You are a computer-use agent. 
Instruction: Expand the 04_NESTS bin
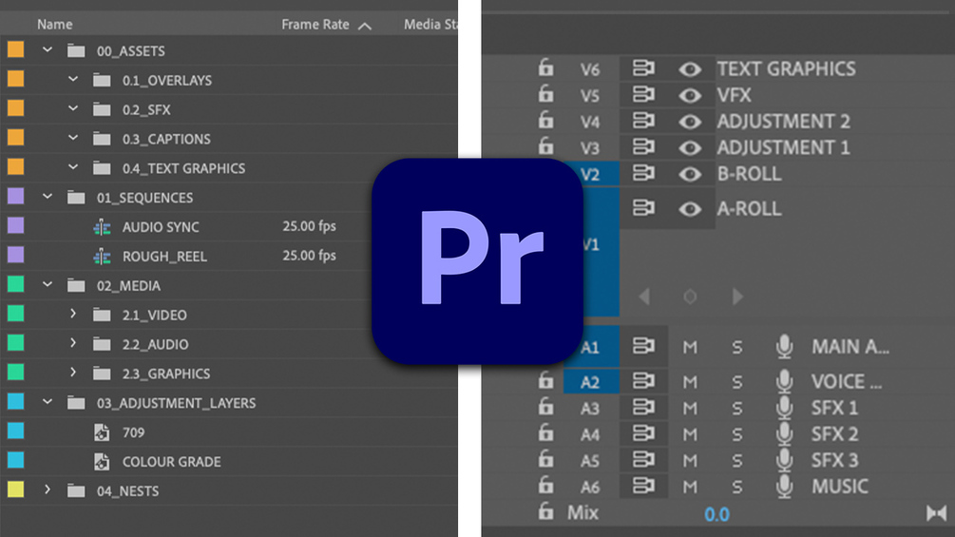48,489
